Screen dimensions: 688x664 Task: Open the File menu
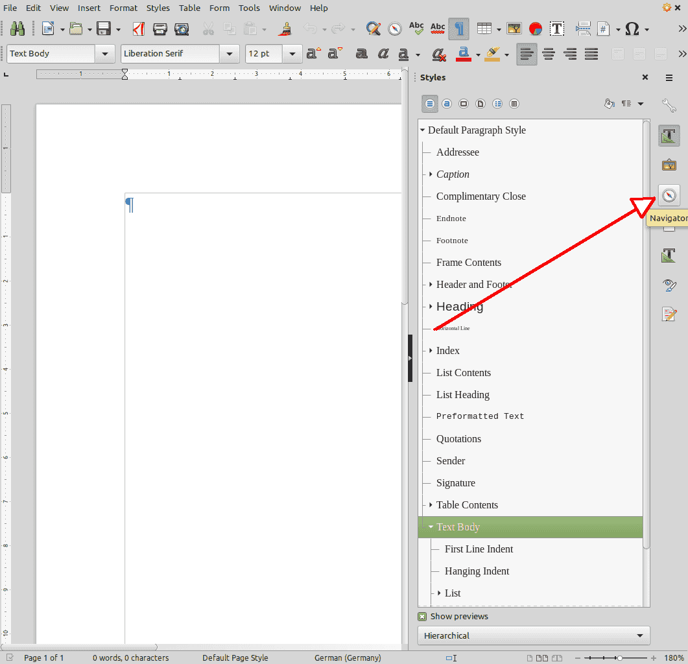[x=10, y=8]
